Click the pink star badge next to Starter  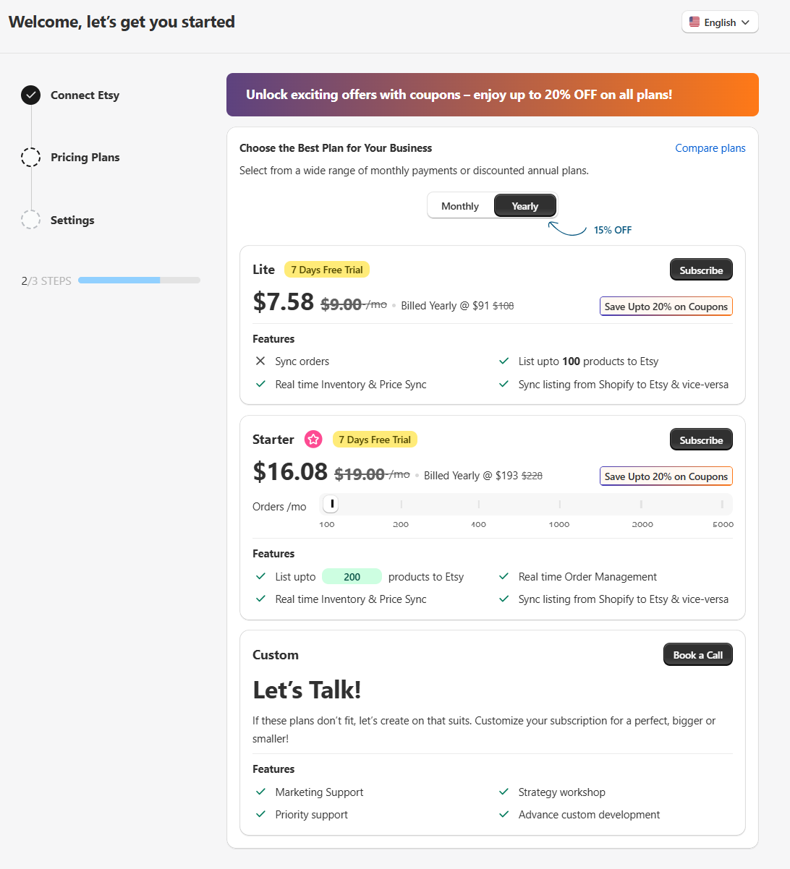313,439
